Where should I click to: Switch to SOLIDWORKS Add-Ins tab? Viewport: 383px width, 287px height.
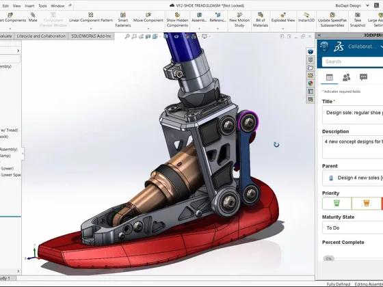[91, 36]
